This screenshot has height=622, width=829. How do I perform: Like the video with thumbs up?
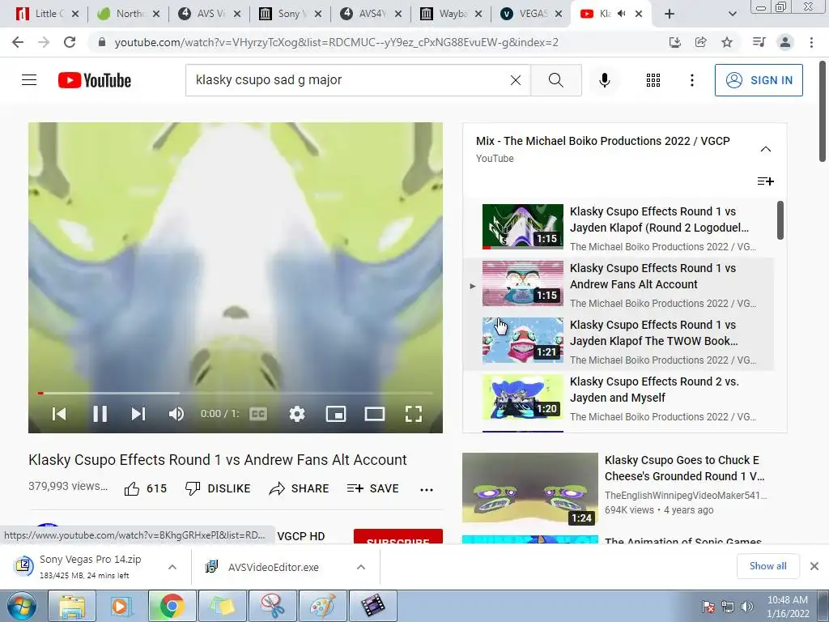(146, 488)
